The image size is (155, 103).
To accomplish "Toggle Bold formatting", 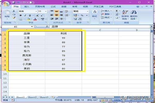I will [x=21, y=15].
